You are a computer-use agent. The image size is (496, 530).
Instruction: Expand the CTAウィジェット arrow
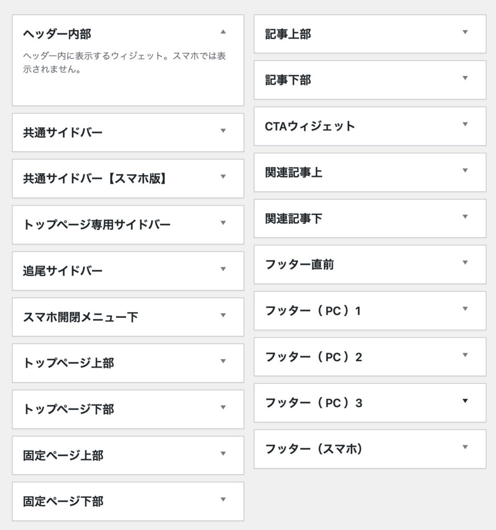pos(465,125)
